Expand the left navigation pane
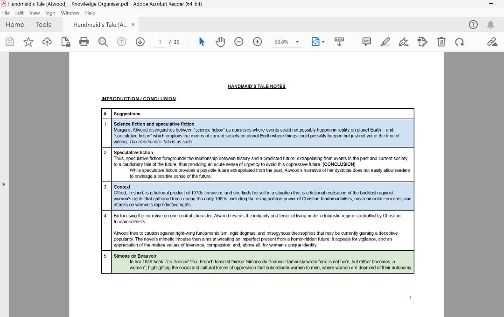504x317 pixels. pos(4,184)
